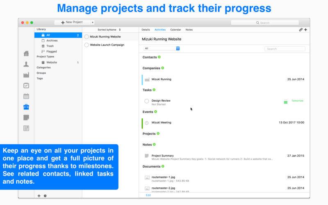Open the Companies factory icon in sidebar

(x=26, y=75)
